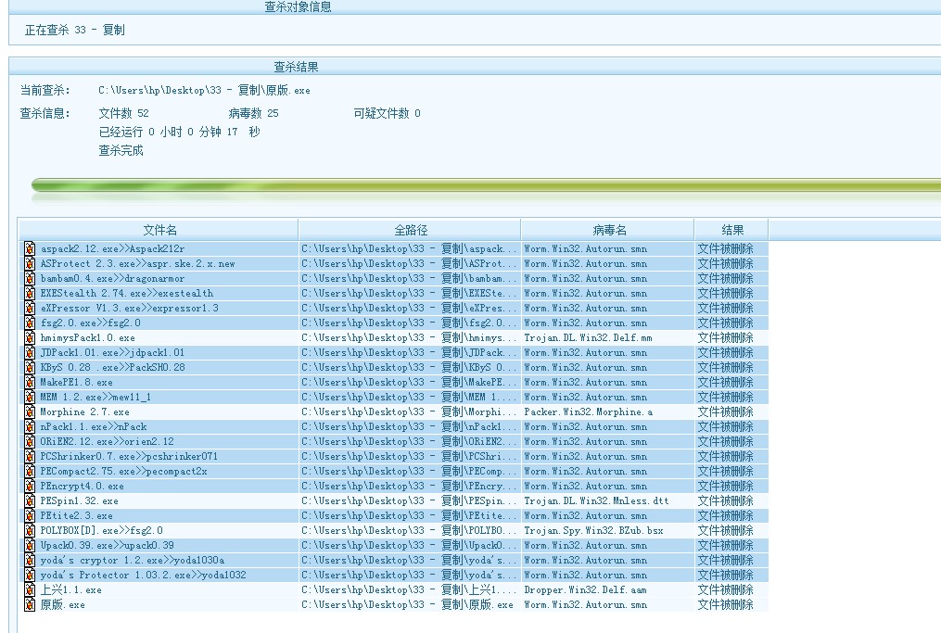941x633 pixels.
Task: Select the nPack1.1.exe>>nPack file name
Action: pos(94,426)
